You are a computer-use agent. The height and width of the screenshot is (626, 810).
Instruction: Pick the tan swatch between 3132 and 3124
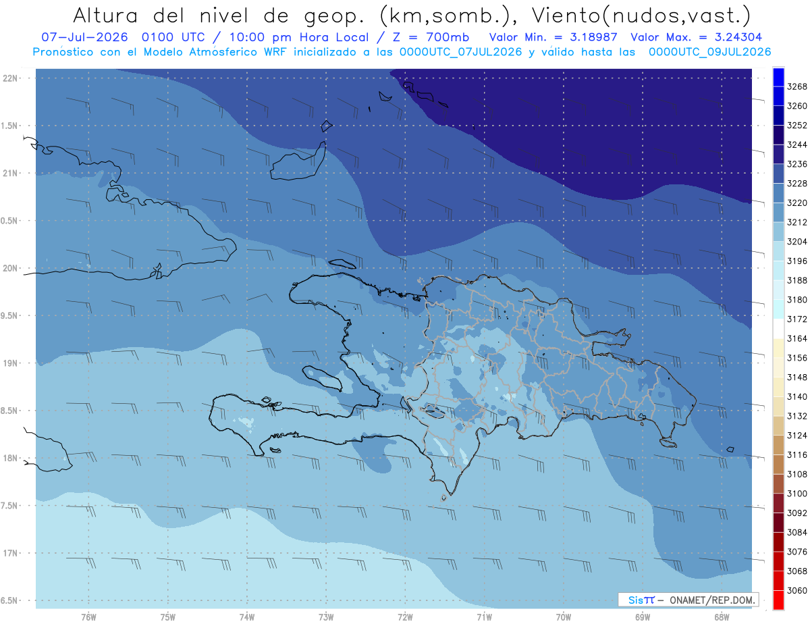pyautogui.click(x=778, y=425)
